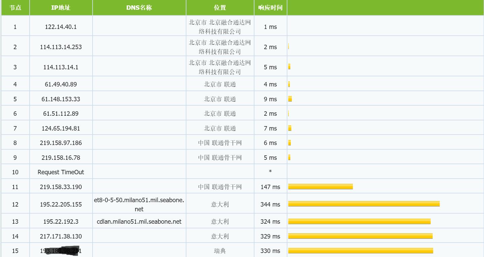Click 北京市 联通 in row 4
The width and height of the screenshot is (484, 257).
pos(220,84)
